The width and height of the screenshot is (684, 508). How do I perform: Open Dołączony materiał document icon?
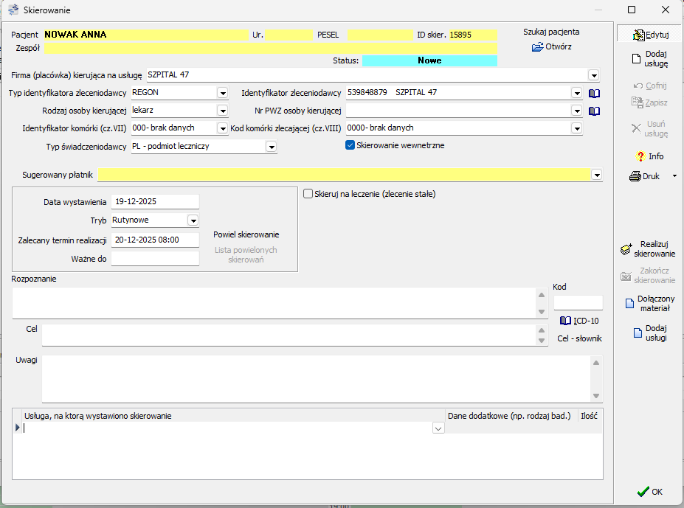(629, 303)
